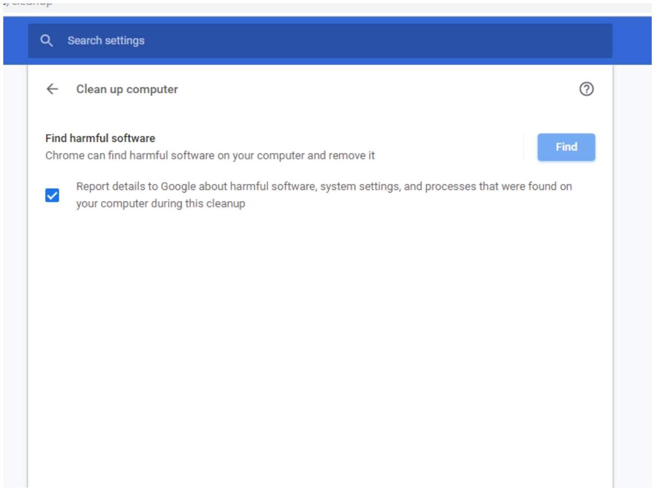Click the gray margin right of settings card
This screenshot has height=491, width=655.
[x=633, y=273]
